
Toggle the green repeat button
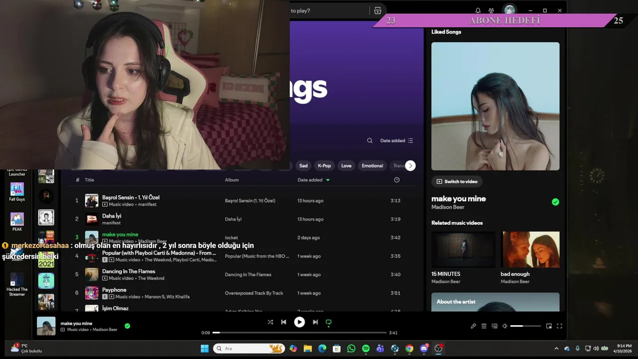(328, 322)
